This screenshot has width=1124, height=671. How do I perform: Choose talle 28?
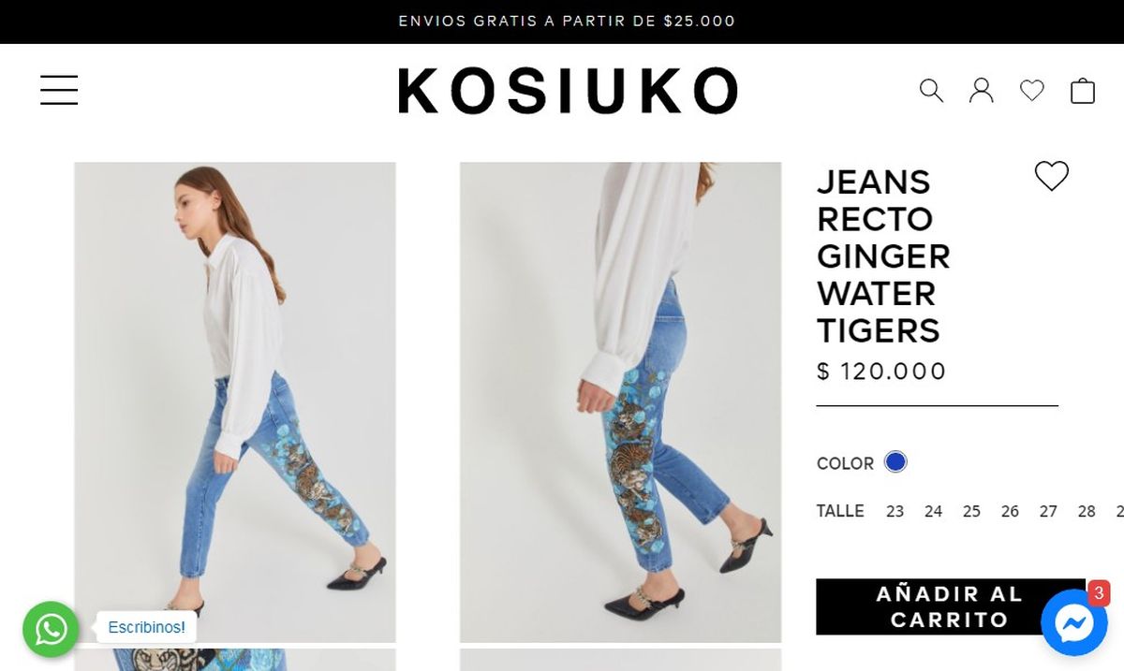(x=1087, y=511)
